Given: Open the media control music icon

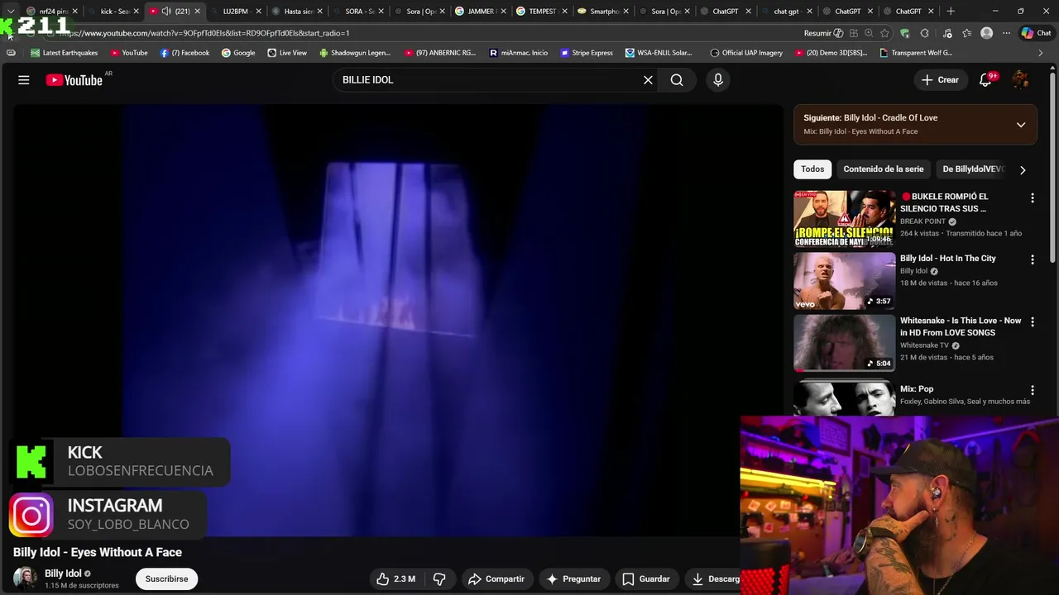Looking at the screenshot, I should click(x=947, y=33).
